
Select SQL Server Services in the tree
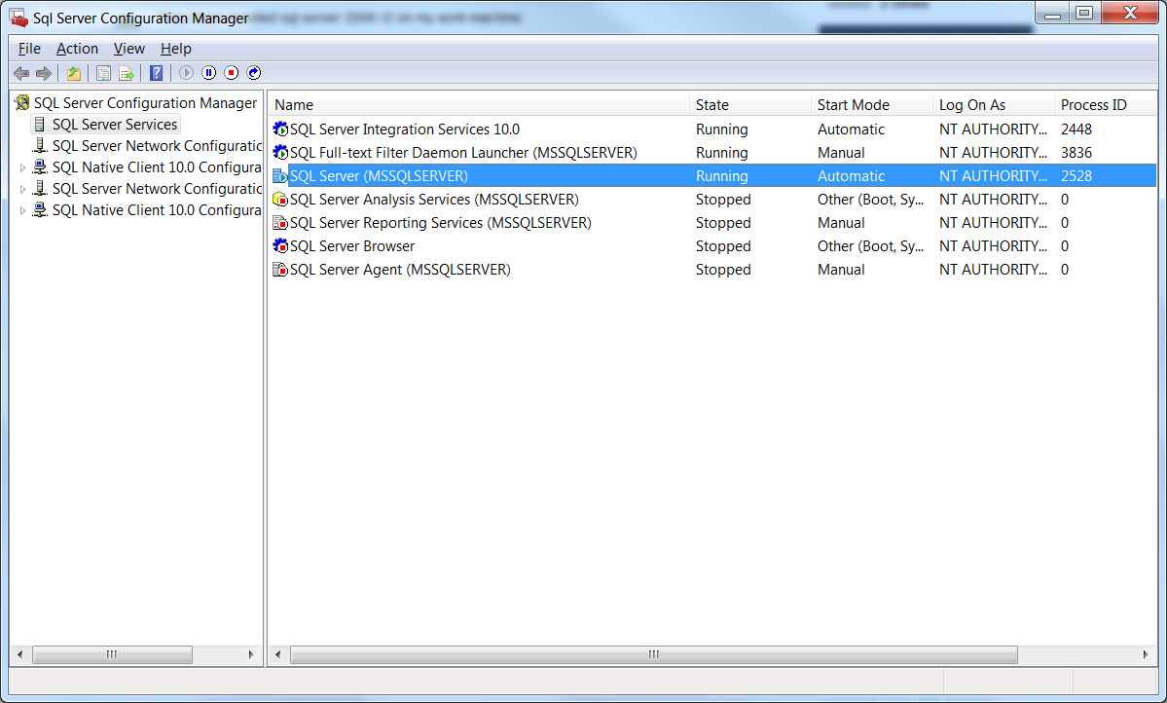(115, 125)
